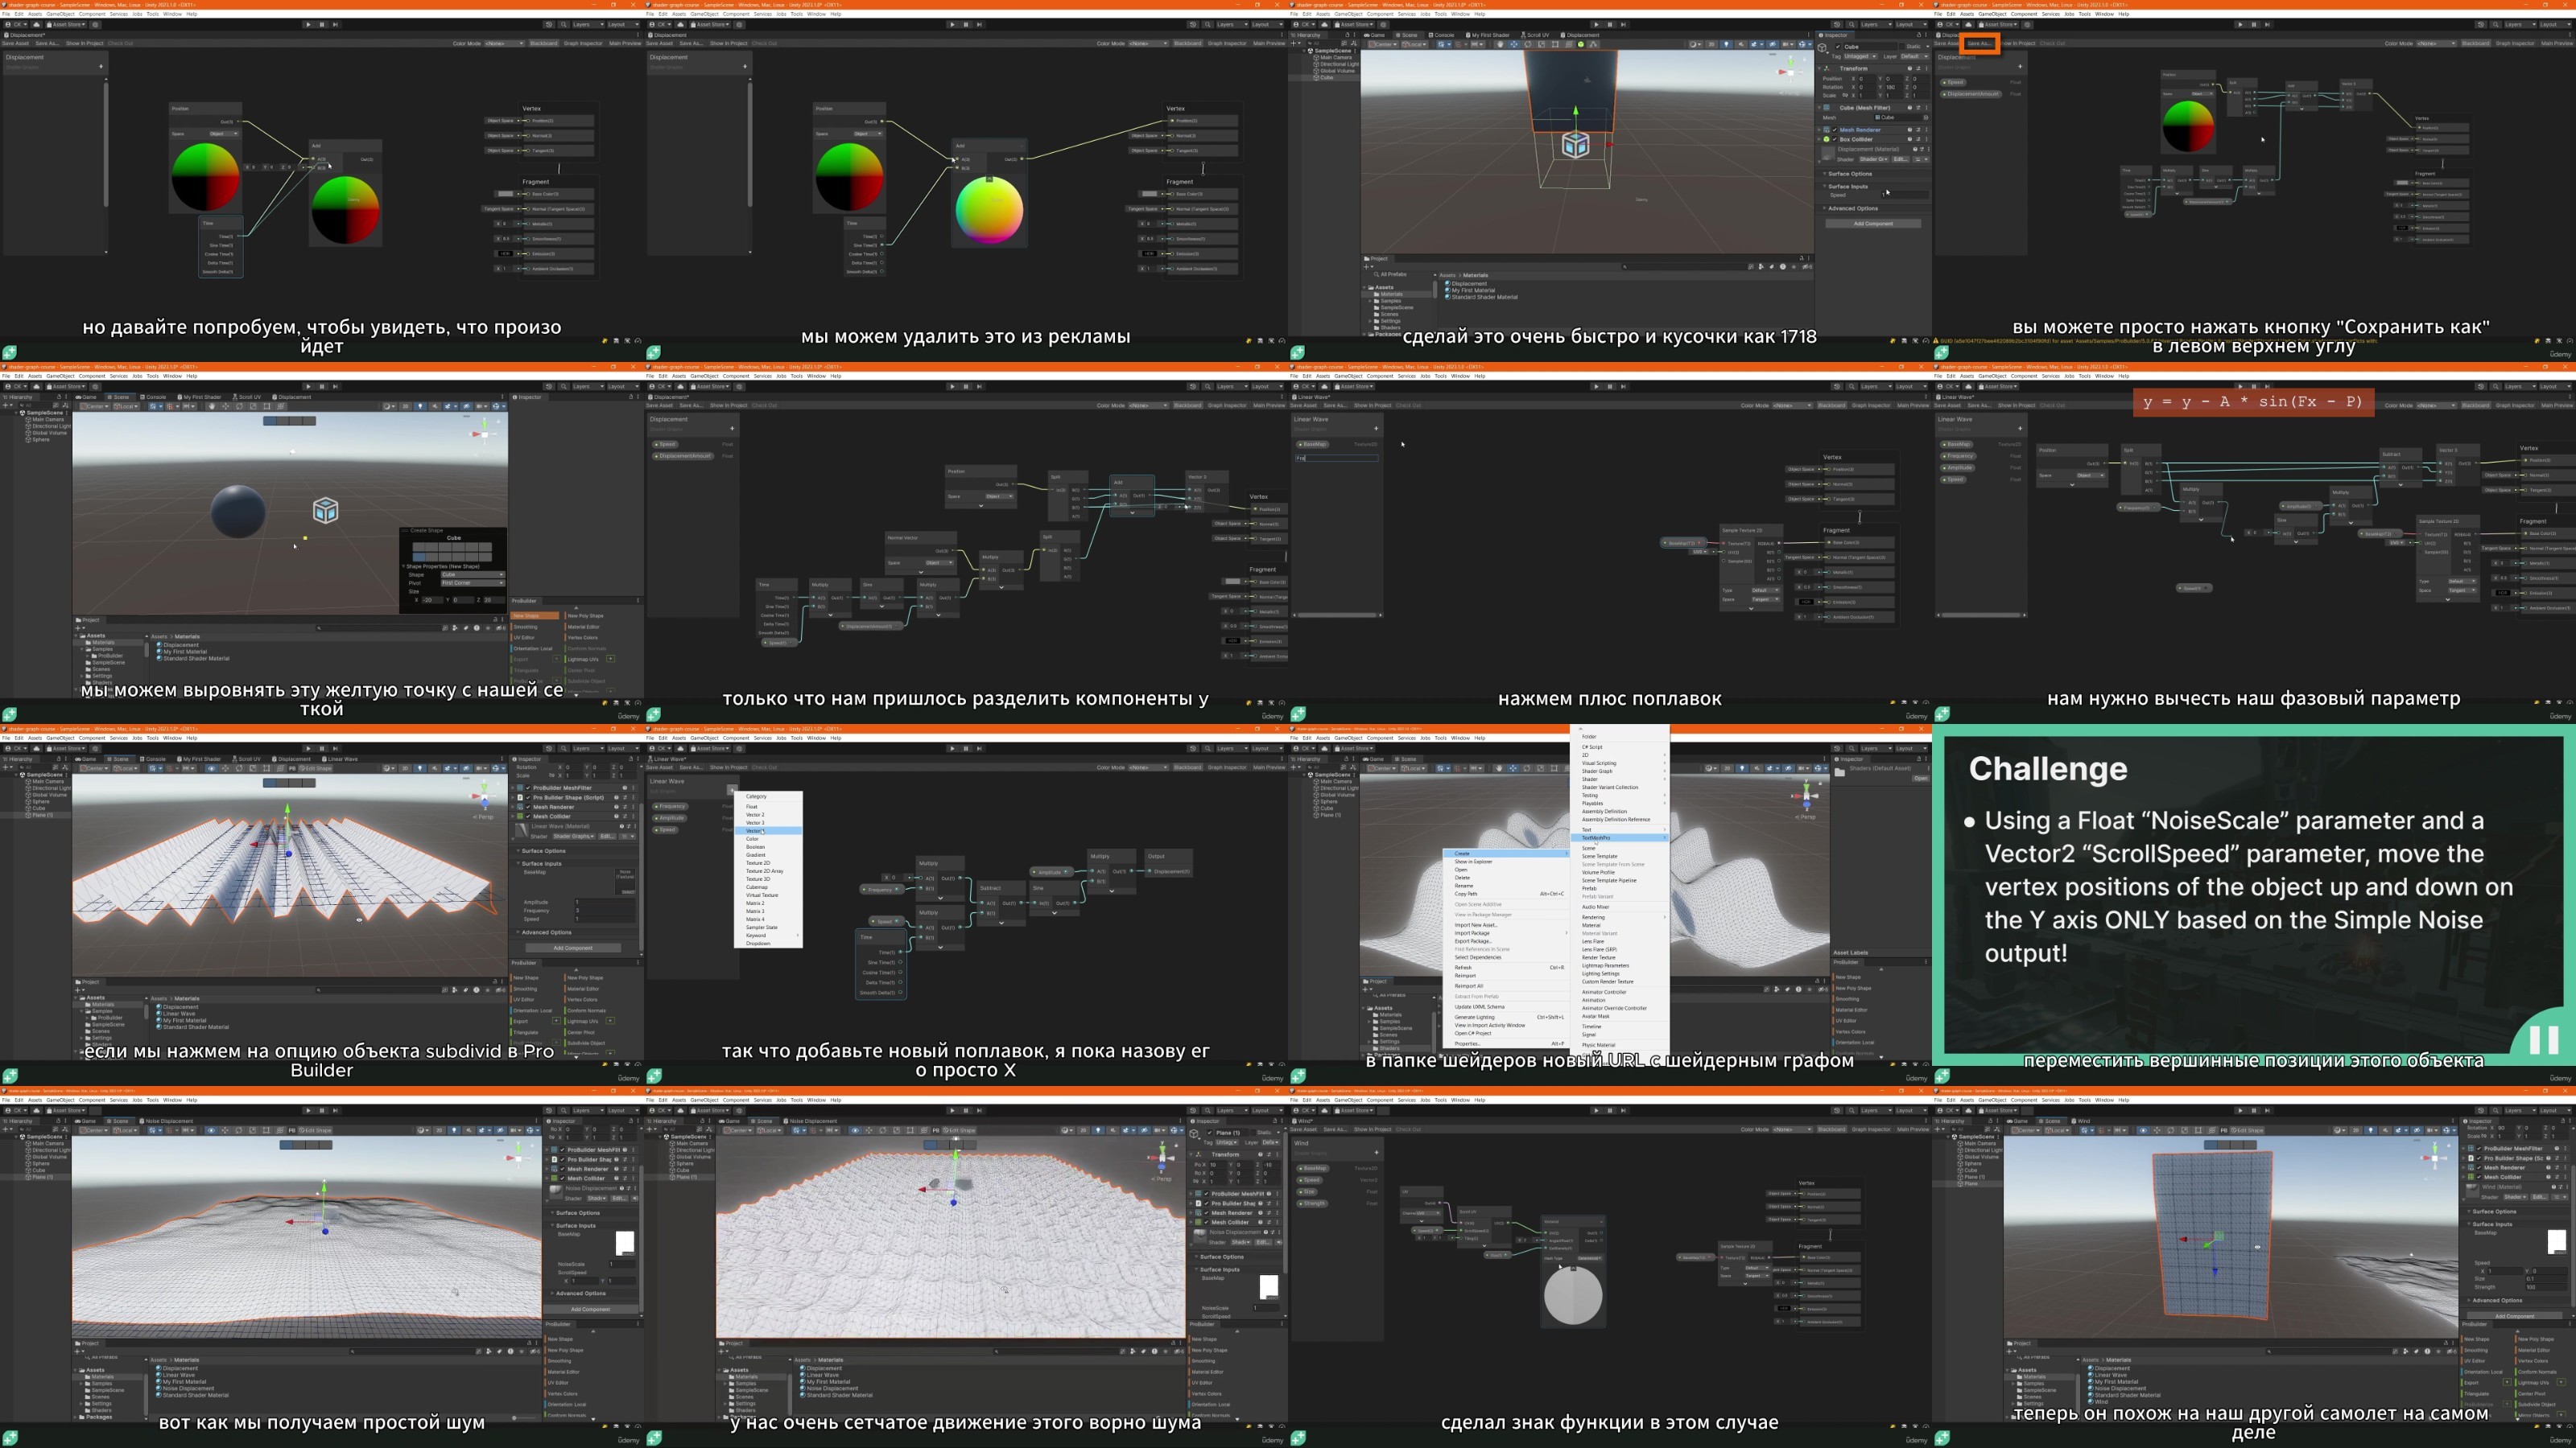Toggle Pro Builder Shape (Script) checkbox, Linear Wave material frame
2576x1448 pixels.
tap(528, 797)
